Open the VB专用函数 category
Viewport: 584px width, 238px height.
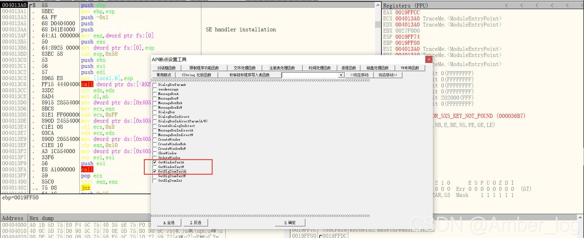410,68
